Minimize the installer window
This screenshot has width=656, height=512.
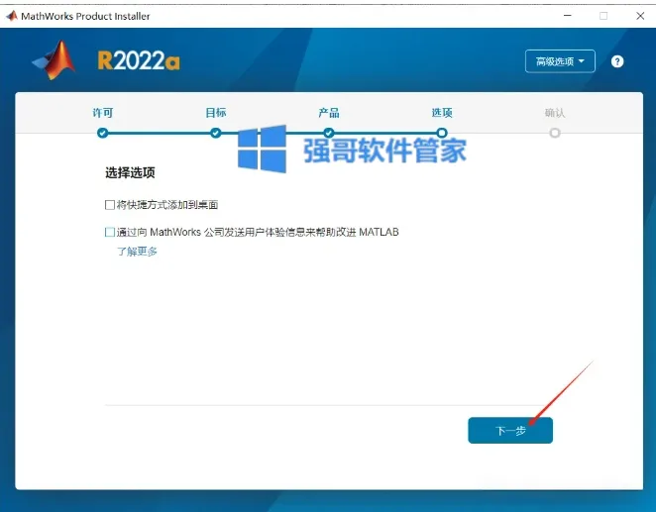pos(567,16)
